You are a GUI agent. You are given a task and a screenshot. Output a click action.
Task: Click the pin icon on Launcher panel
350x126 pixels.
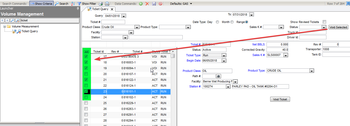[x=78, y=8]
